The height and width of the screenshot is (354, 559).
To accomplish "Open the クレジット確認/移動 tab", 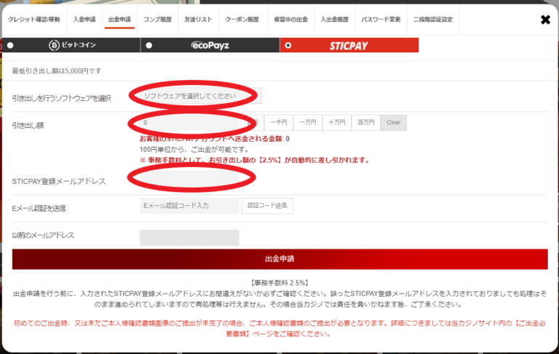I will pyautogui.click(x=34, y=20).
